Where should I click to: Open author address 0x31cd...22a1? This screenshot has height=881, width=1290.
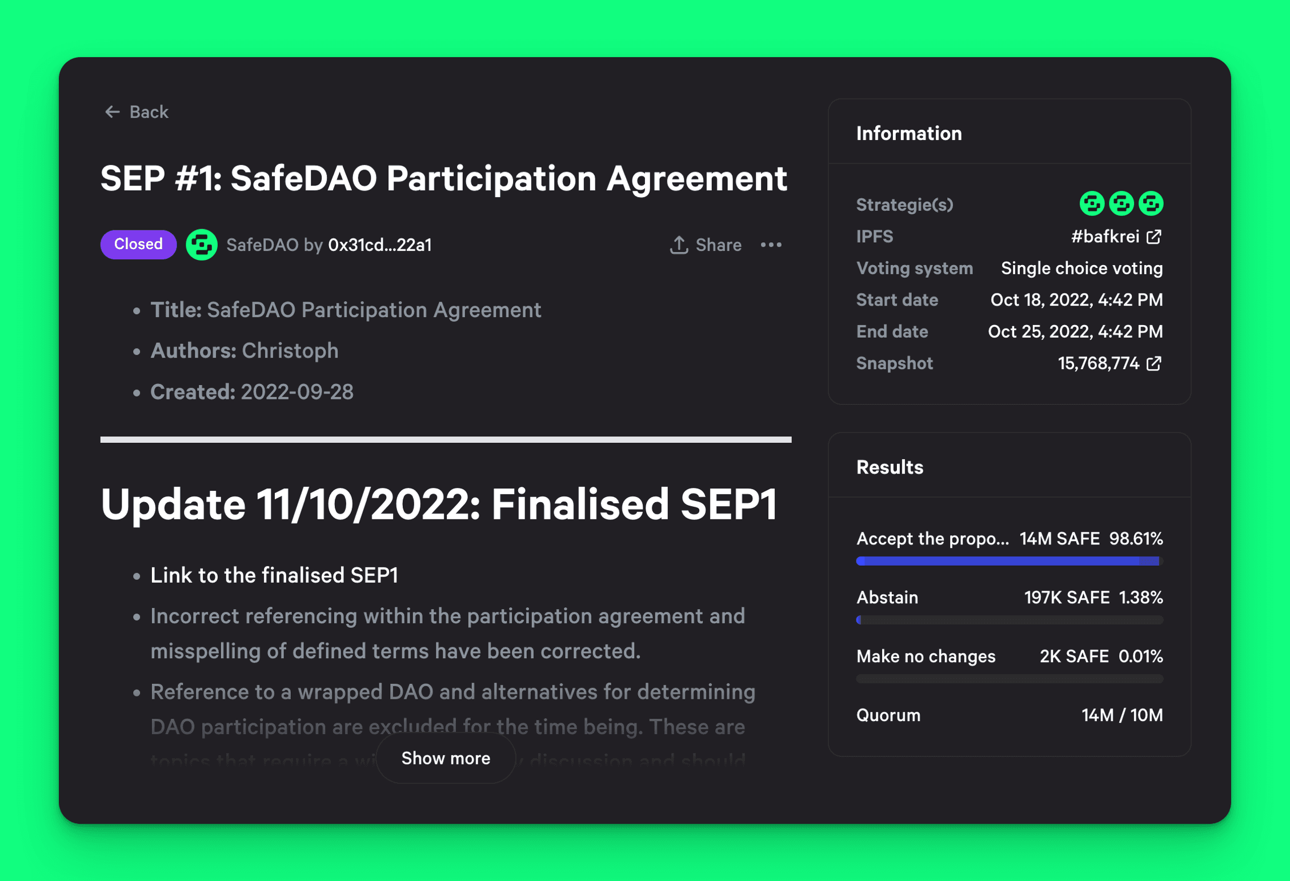tap(380, 245)
